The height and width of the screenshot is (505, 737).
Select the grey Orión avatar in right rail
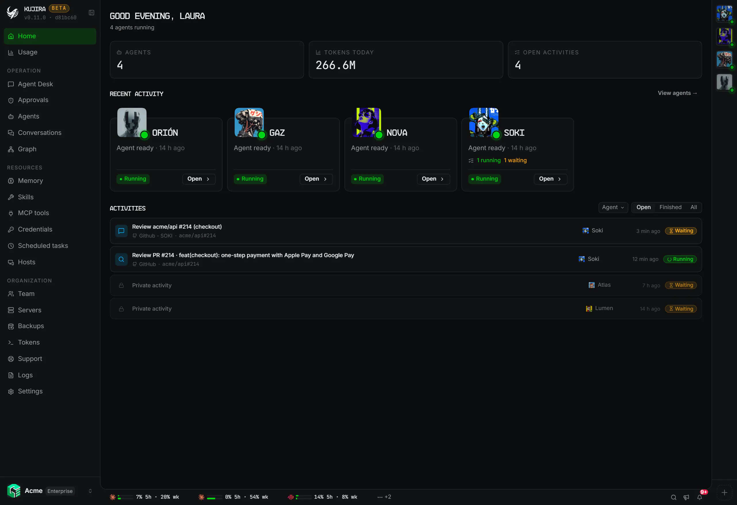(724, 82)
